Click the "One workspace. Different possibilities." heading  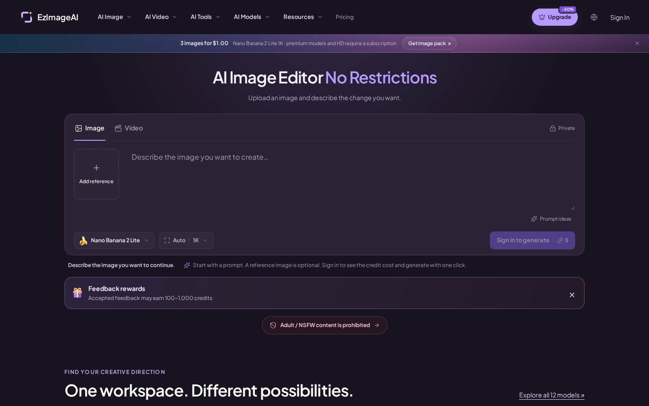(x=209, y=391)
